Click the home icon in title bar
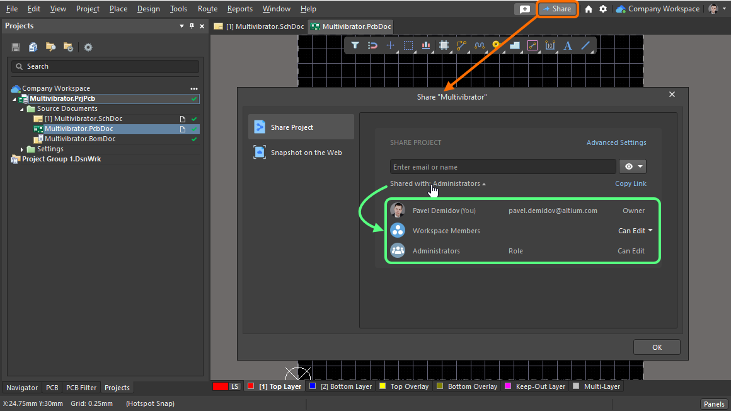731x411 pixels. [589, 9]
